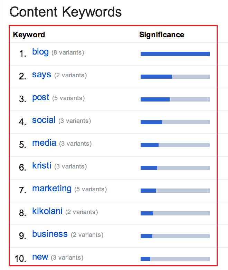Select the 'marketing' keyword link

click(52, 189)
